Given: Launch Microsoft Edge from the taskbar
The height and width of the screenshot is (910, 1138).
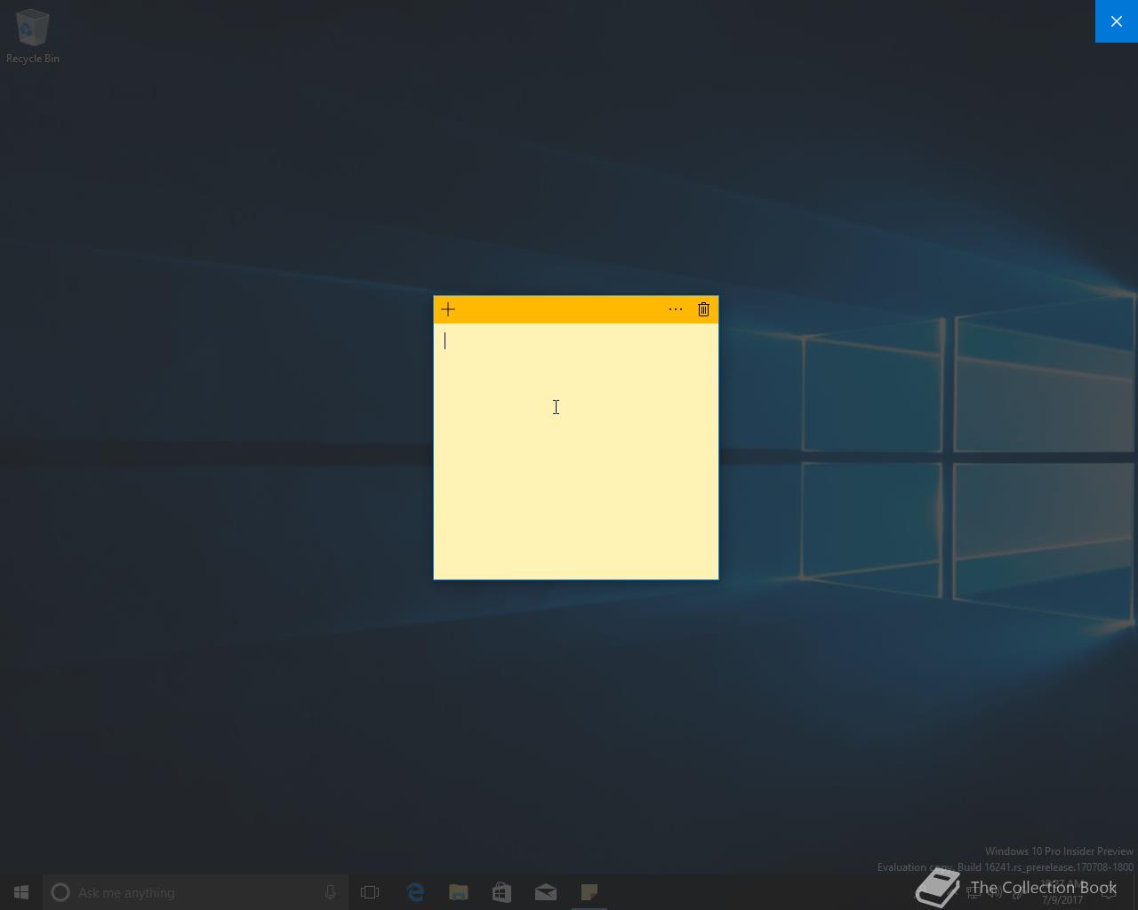Looking at the screenshot, I should point(415,892).
